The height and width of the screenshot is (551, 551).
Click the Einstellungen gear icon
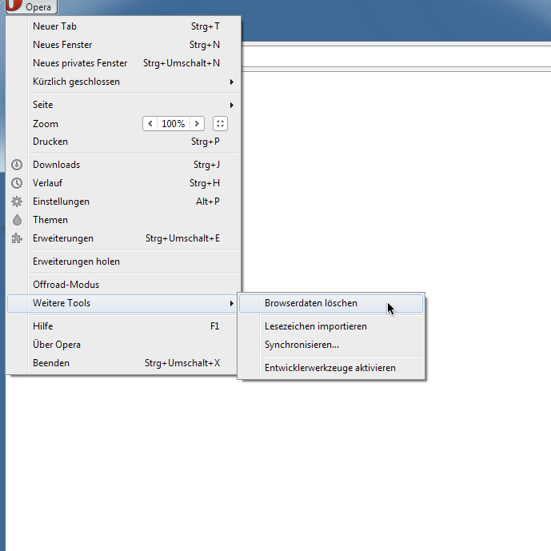(17, 202)
